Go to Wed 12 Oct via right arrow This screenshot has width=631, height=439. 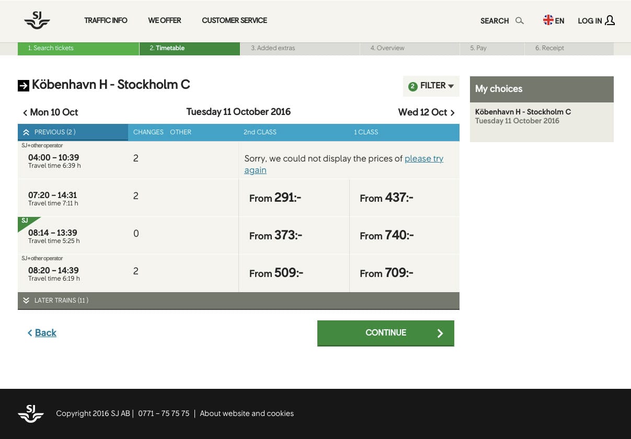click(x=452, y=112)
